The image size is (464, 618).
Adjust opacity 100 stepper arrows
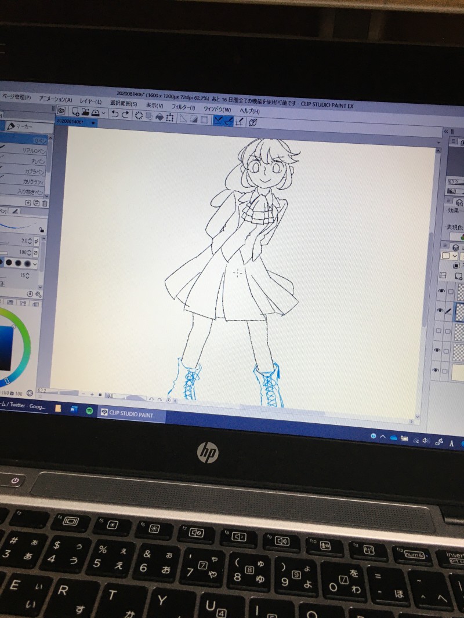click(x=29, y=252)
